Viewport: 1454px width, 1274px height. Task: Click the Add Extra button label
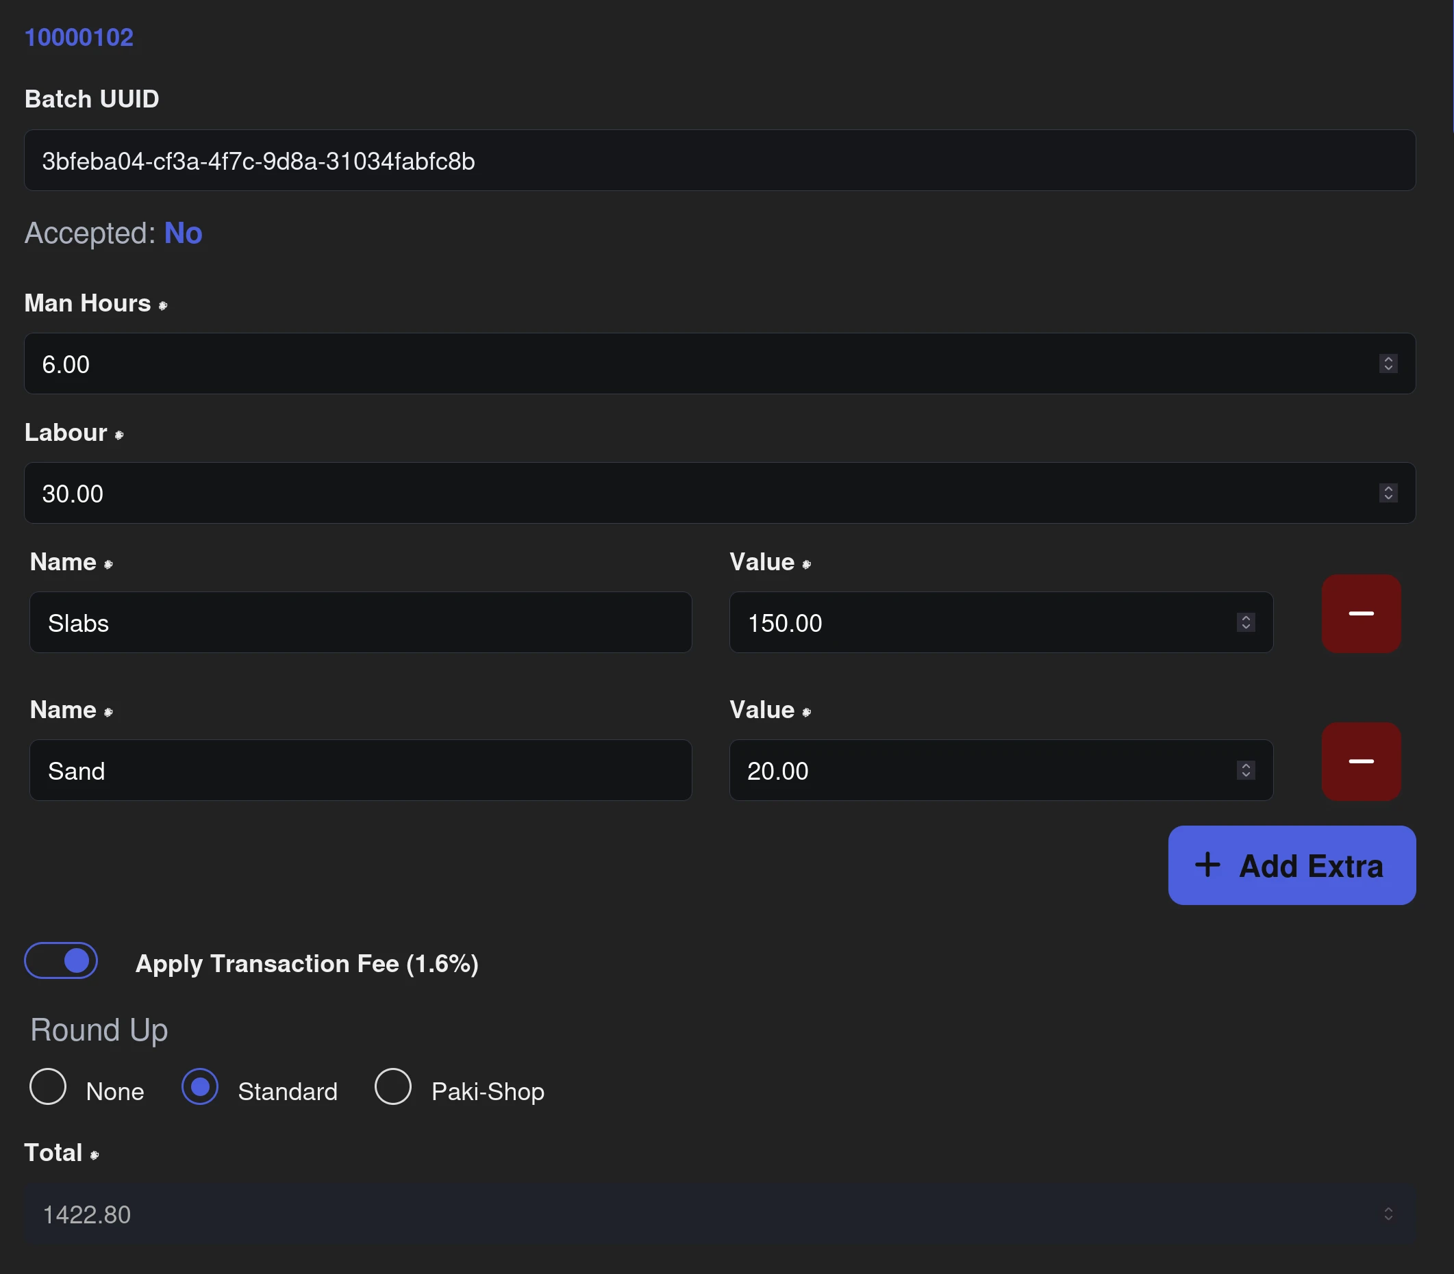(x=1310, y=866)
